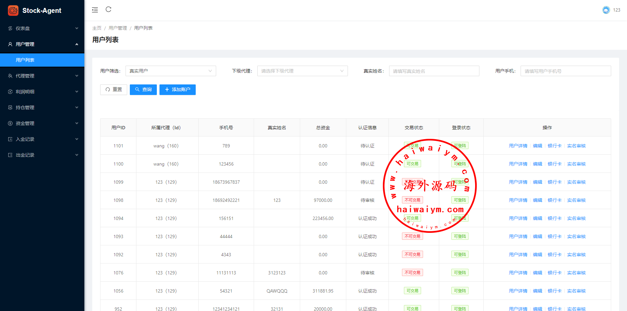Toggle 不可交易 status for user 1098
Viewport: 627px width, 311px height.
(412, 200)
